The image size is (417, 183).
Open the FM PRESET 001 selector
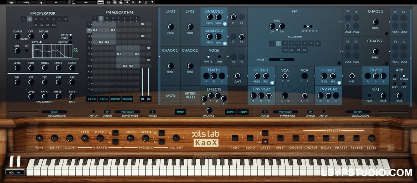coord(281,59)
